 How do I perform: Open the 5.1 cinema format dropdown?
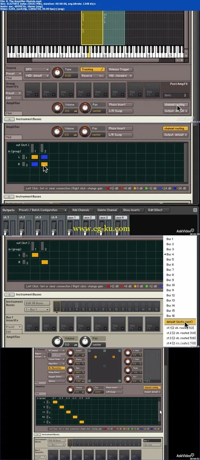[56, 351]
